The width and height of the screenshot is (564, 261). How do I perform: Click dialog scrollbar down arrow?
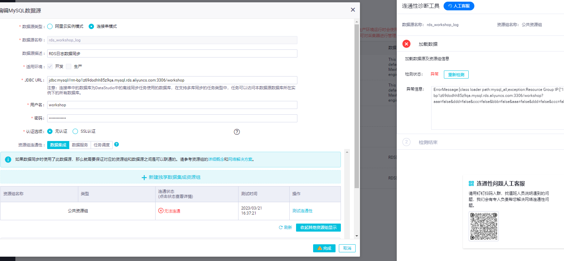[357, 236]
